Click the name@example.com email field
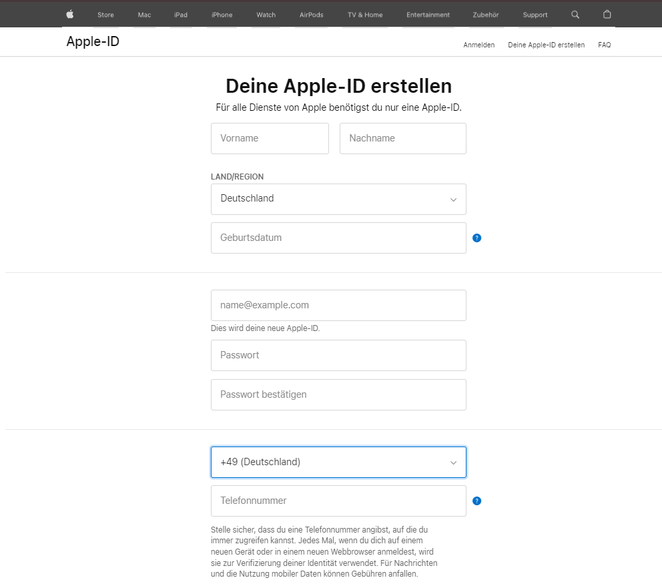662x586 pixels. coord(338,305)
